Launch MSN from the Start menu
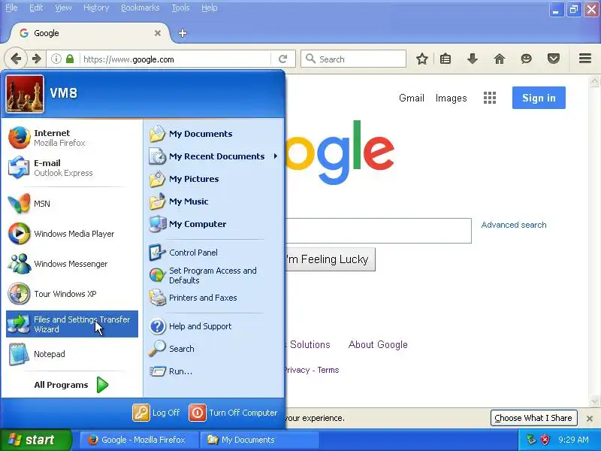 (x=72, y=204)
